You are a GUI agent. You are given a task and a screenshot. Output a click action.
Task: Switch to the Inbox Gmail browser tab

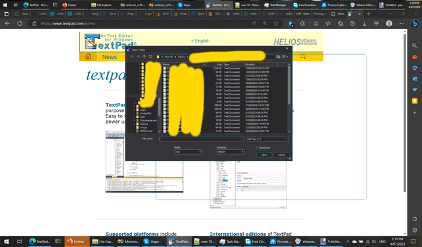(x=303, y=14)
